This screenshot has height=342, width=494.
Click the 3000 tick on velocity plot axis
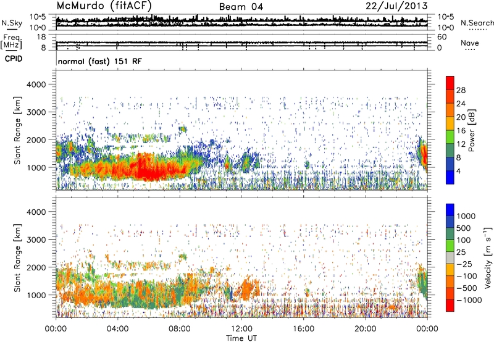(x=36, y=240)
